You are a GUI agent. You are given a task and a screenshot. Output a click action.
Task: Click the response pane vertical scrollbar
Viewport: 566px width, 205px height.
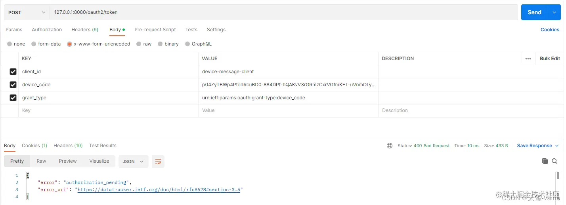tap(558, 175)
